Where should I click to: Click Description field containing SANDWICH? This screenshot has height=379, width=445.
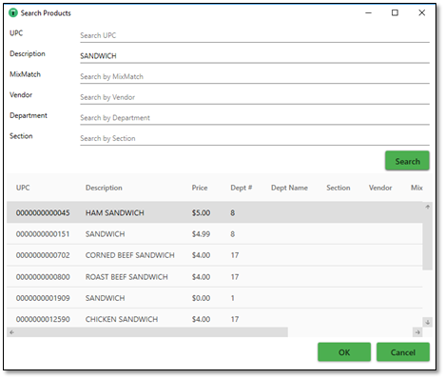click(x=255, y=56)
